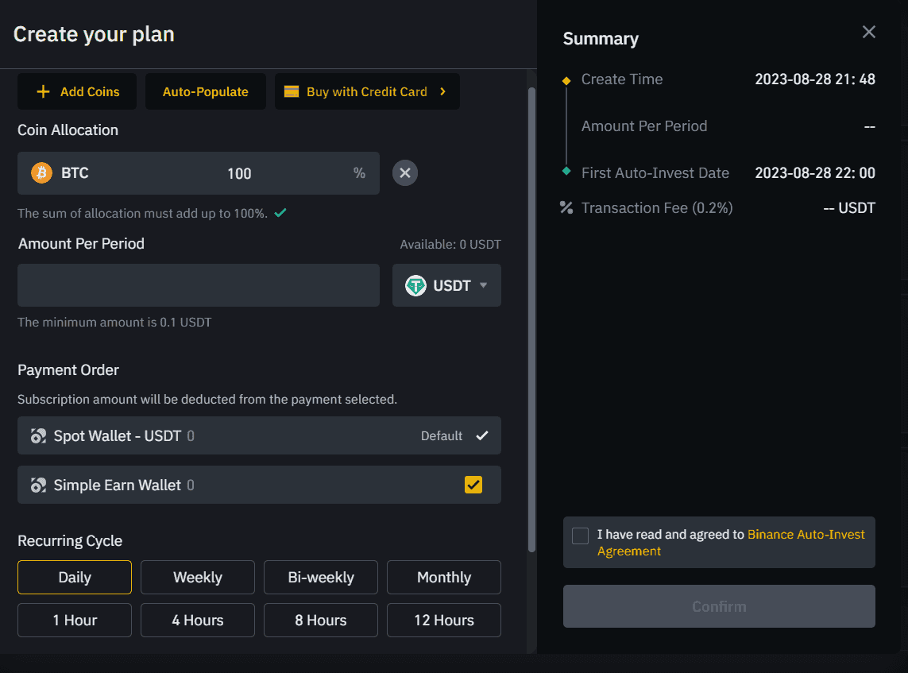
Task: Click the Auto-Populate button
Action: (205, 91)
